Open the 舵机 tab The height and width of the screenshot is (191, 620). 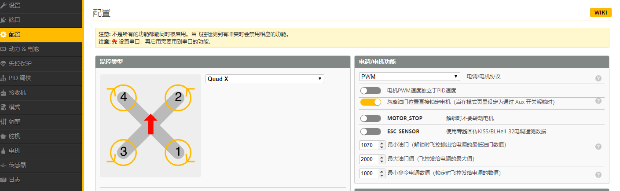pos(41,136)
